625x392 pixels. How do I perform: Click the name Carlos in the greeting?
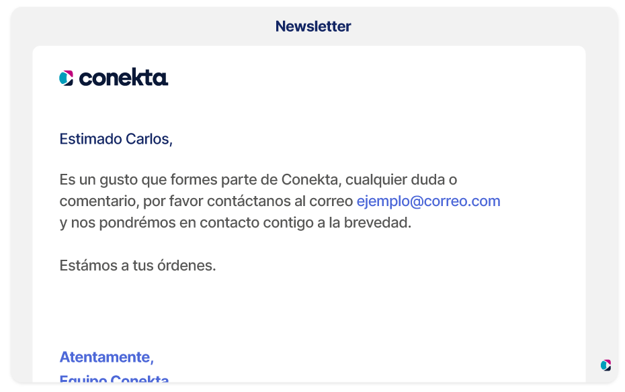pyautogui.click(x=149, y=139)
